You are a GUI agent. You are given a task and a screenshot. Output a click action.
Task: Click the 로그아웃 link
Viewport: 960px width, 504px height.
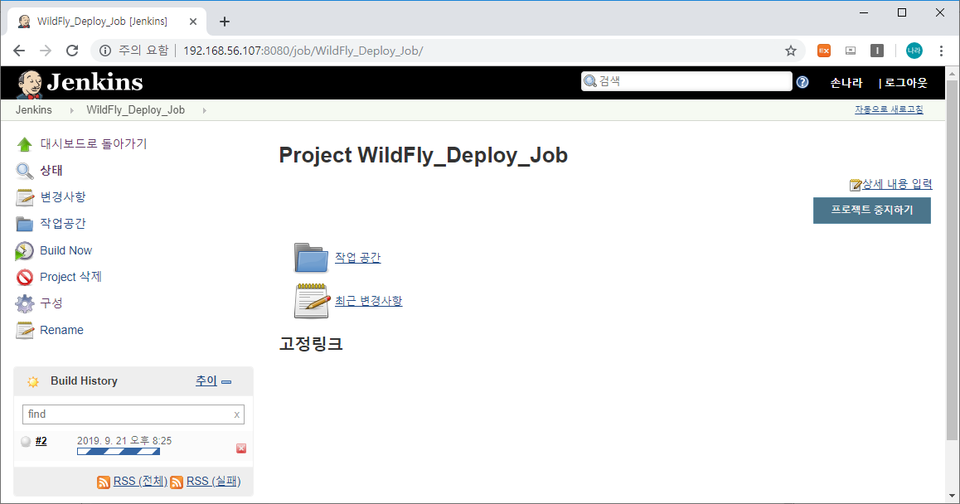(906, 83)
